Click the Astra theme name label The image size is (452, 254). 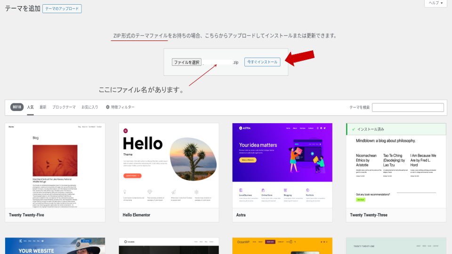coord(241,215)
